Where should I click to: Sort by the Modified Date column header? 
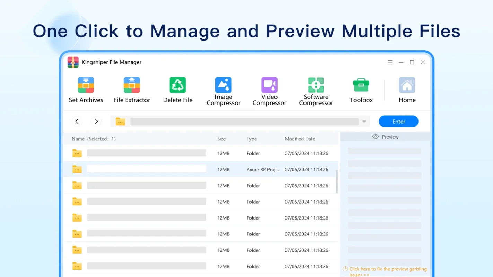coord(300,139)
